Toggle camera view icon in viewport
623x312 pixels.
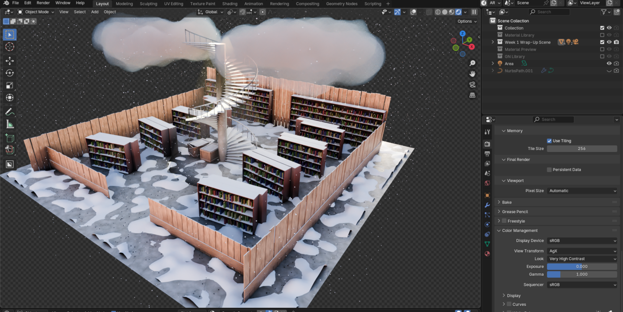click(472, 85)
